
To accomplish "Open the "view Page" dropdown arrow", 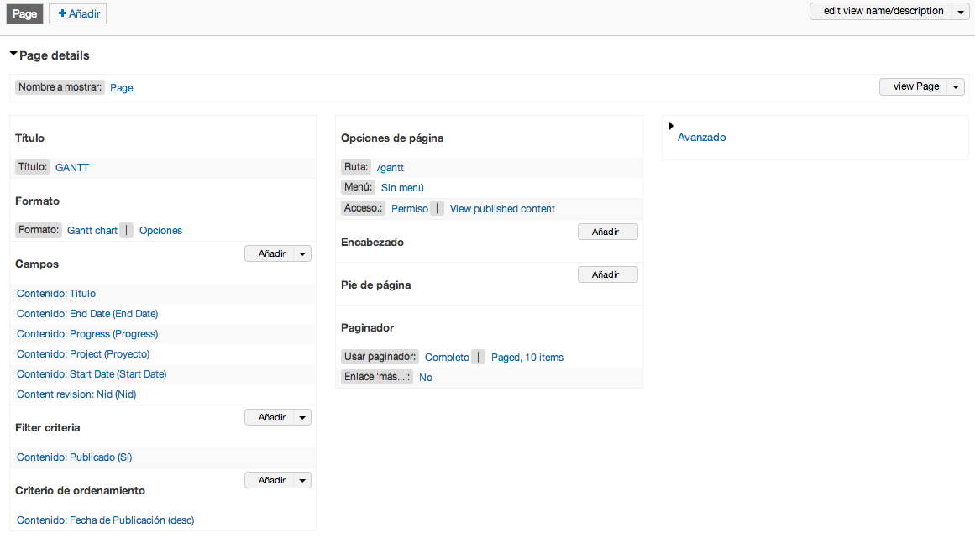I will pos(955,86).
